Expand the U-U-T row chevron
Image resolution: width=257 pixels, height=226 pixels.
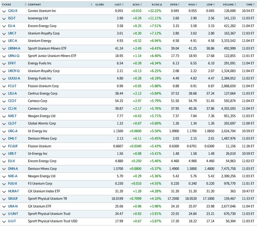click(4, 222)
